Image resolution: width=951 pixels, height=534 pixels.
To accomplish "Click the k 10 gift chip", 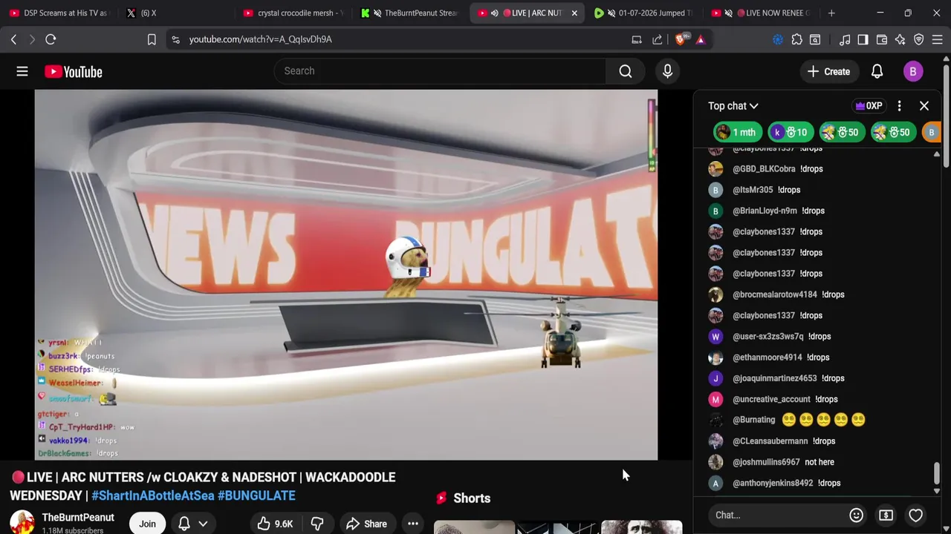I will (791, 132).
